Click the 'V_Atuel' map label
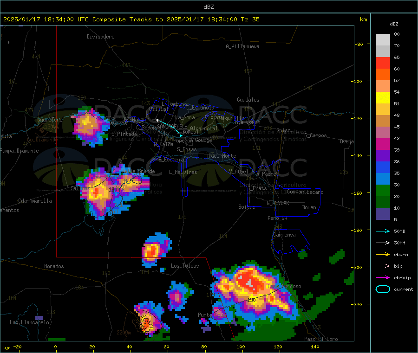The width and height of the screenshot is (418, 353). 239,172
